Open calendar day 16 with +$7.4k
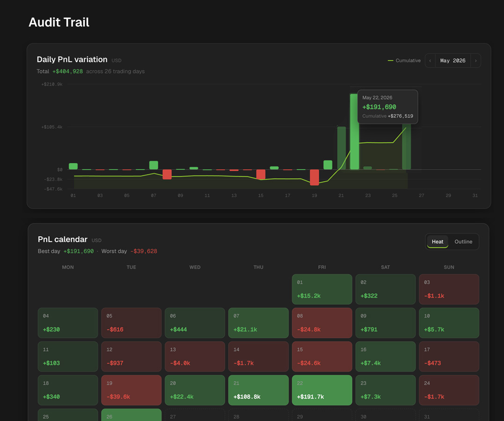504x421 pixels. [386, 356]
